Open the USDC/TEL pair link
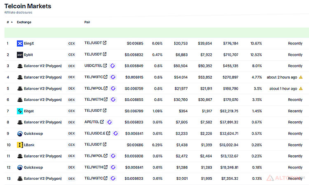This screenshot has width=309, height=185. click(x=93, y=66)
